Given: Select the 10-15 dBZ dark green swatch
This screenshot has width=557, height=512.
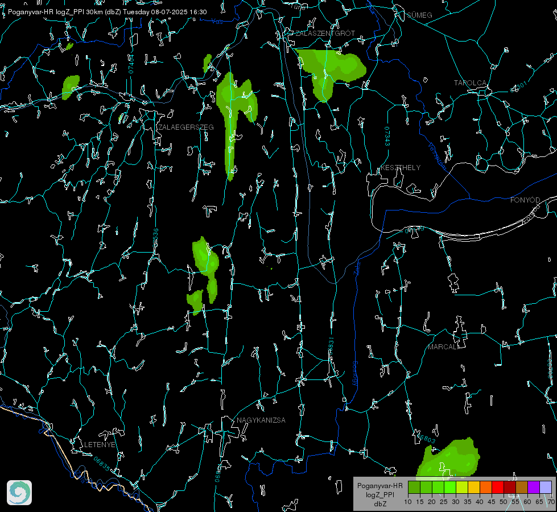Looking at the screenshot, I should [x=414, y=487].
